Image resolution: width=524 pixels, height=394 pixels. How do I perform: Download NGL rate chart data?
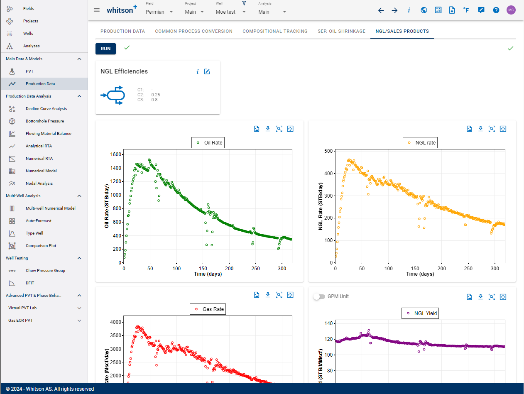click(x=480, y=129)
